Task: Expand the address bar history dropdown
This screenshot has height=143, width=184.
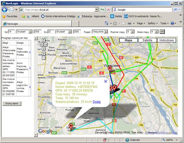Action: (96, 10)
